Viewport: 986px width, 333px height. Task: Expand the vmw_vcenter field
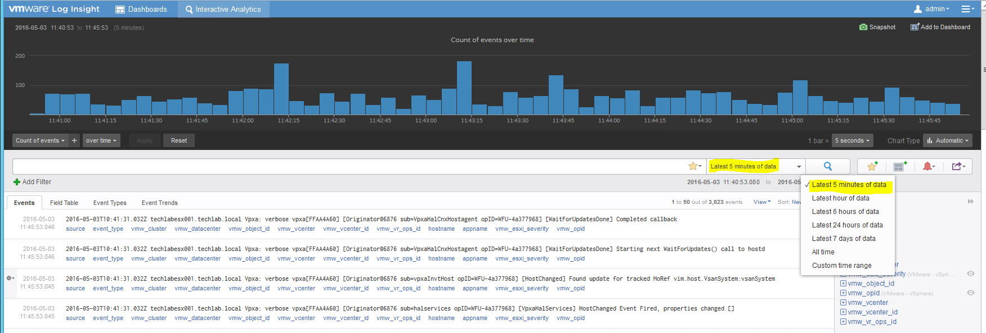pos(843,303)
